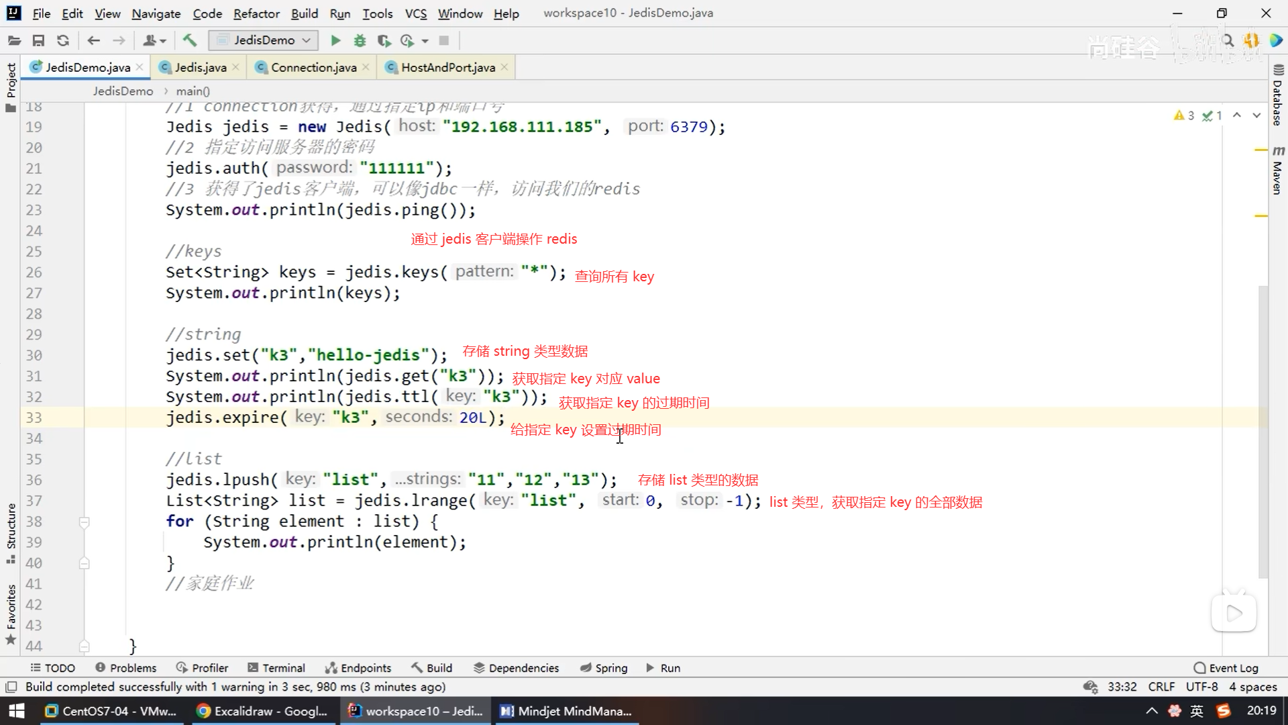Open the UTF-8 encoding selector
This screenshot has width=1288, height=725.
point(1201,687)
